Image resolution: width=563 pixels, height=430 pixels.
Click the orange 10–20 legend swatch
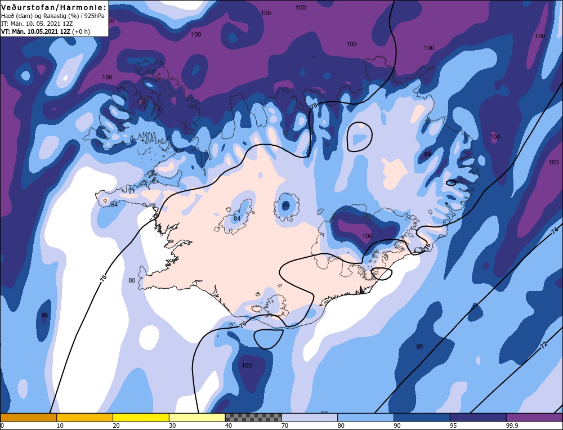point(85,418)
